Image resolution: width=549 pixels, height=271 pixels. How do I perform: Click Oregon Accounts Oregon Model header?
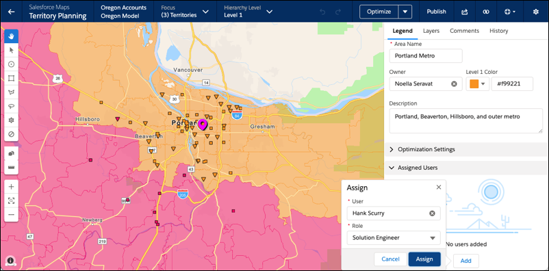124,12
